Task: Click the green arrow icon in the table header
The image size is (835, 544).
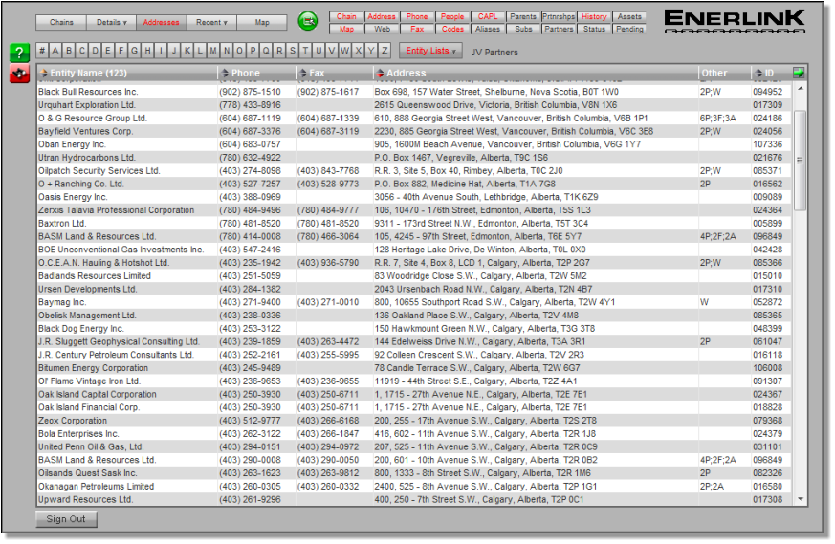Action: 799,73
